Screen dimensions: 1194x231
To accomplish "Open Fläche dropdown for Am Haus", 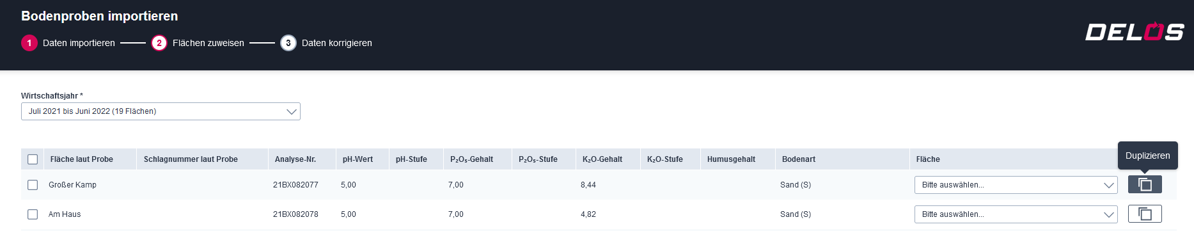I will (x=1016, y=214).
